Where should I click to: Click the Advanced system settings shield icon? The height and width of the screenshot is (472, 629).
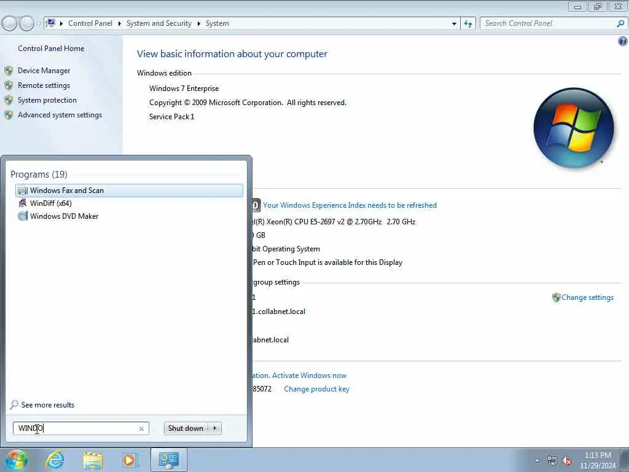coord(9,115)
